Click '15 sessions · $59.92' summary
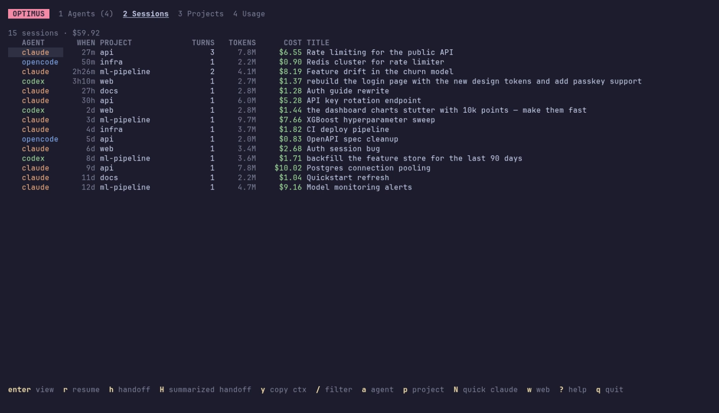 point(54,33)
